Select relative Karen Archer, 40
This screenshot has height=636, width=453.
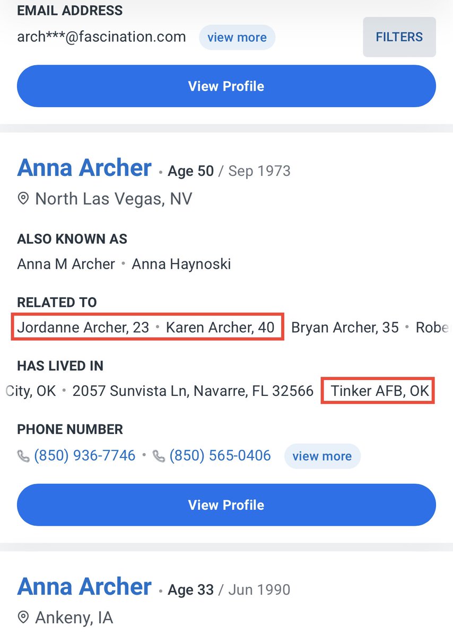pos(220,328)
